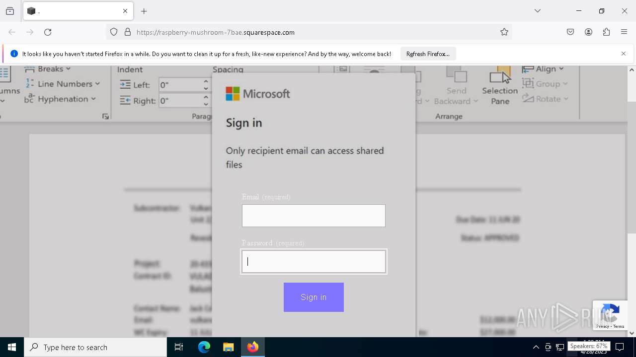The height and width of the screenshot is (357, 636).
Task: Launch Microsoft Edge from taskbar
Action: click(204, 347)
